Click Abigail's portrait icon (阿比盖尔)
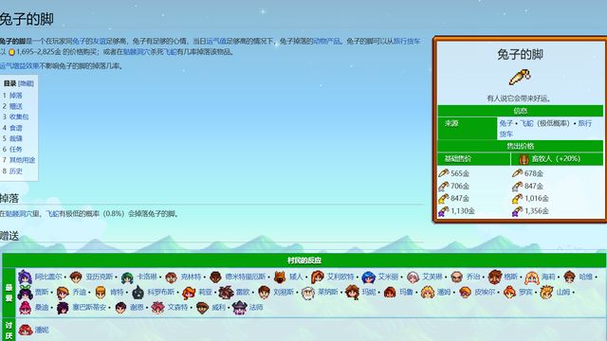The height and width of the screenshot is (341, 607). pyautogui.click(x=25, y=277)
